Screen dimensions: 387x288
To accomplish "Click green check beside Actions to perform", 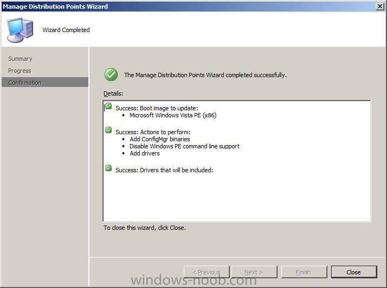I will point(108,130).
